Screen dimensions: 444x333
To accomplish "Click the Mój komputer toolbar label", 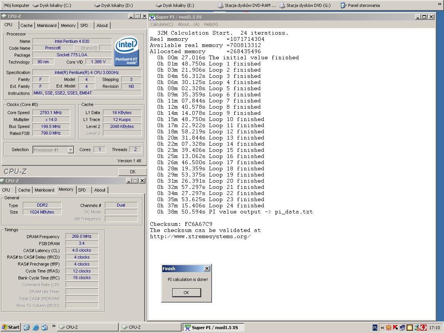I will pyautogui.click(x=17, y=5).
